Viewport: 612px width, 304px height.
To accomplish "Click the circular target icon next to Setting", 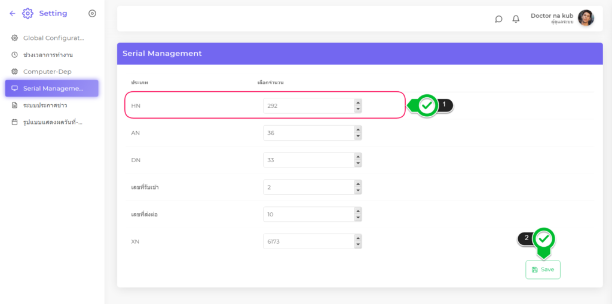I will click(92, 13).
